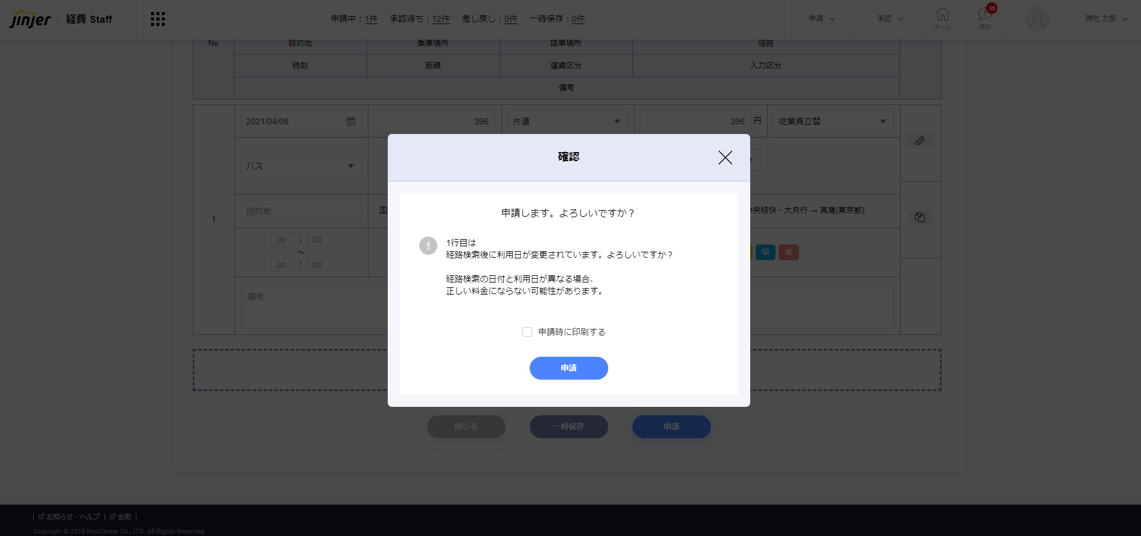Click the jinjer logo
This screenshot has height=536, width=1141.
click(x=30, y=19)
